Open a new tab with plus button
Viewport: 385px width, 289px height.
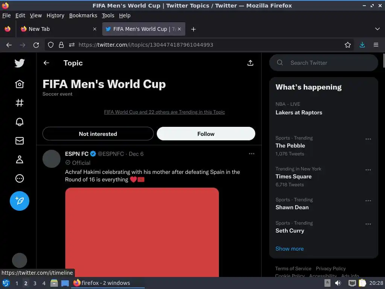click(x=194, y=29)
